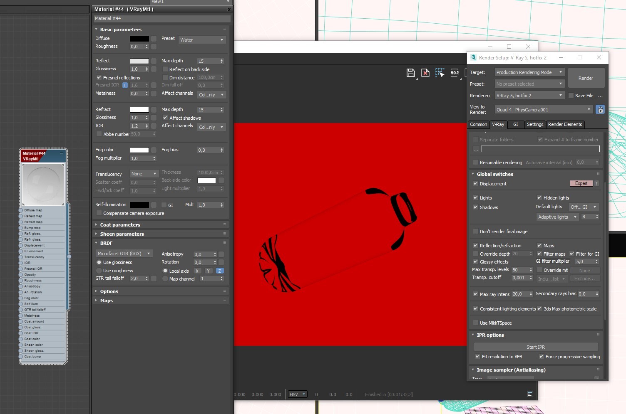
Task: Switch to the Render Elements tab
Action: [565, 124]
